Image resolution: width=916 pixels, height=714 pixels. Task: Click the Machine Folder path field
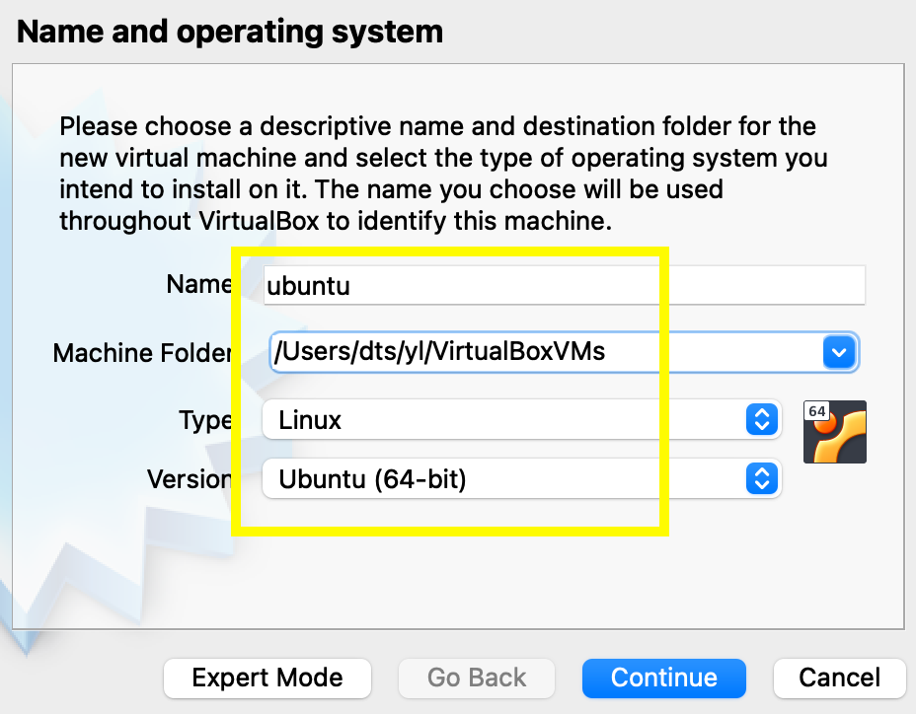(x=494, y=352)
